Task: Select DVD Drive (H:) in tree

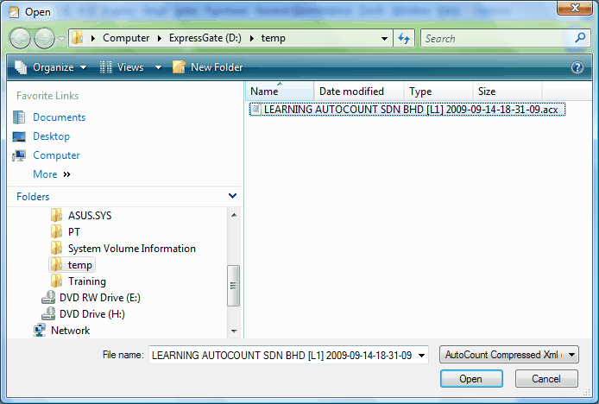Action: (x=92, y=314)
